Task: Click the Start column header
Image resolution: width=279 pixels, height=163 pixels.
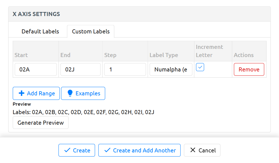Action: [21, 55]
